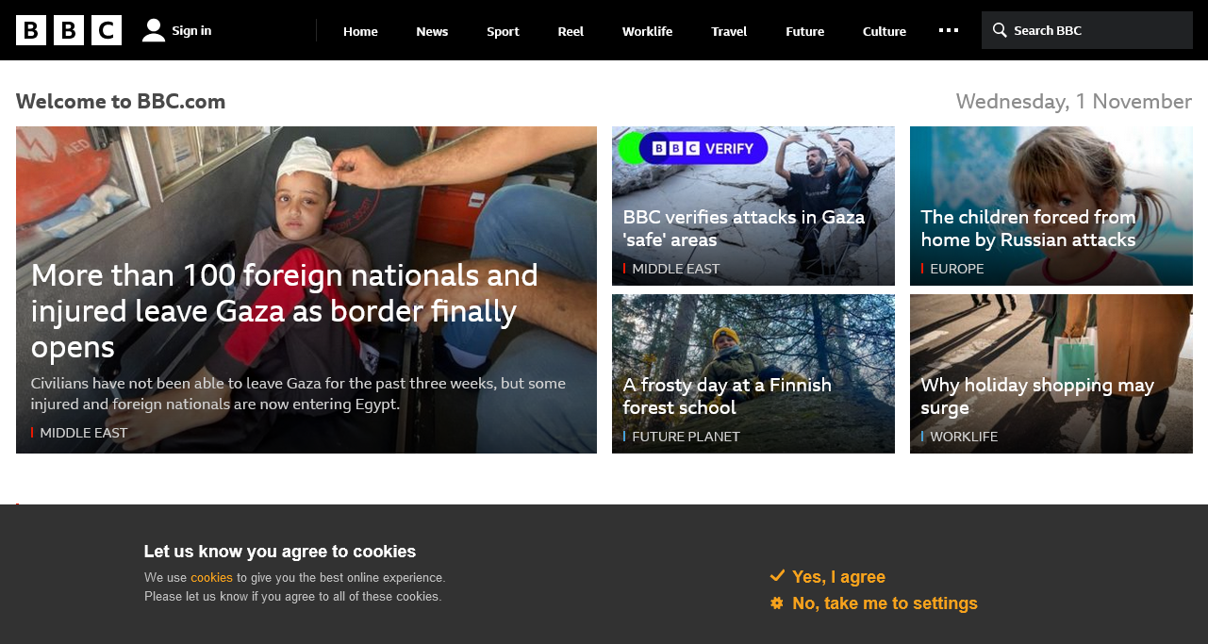Go to the Sport section

[x=503, y=31]
